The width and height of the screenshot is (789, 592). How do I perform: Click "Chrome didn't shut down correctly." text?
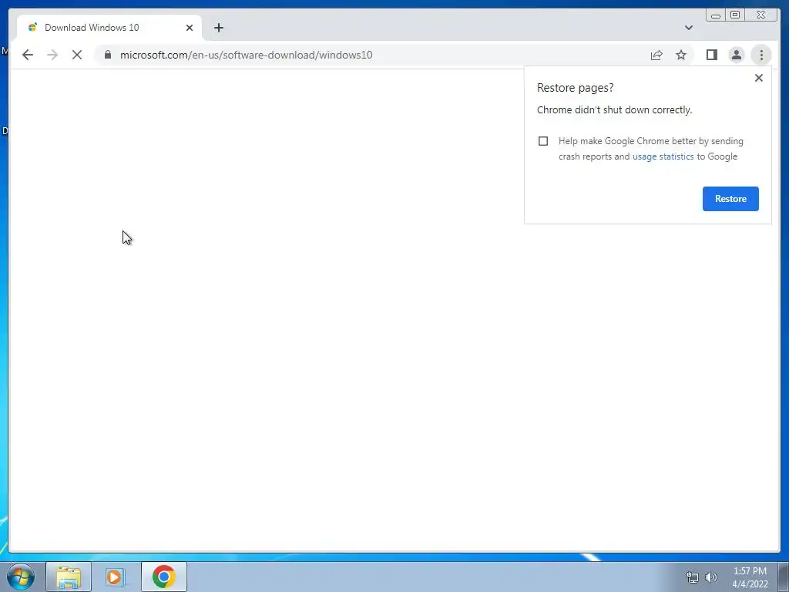click(614, 109)
